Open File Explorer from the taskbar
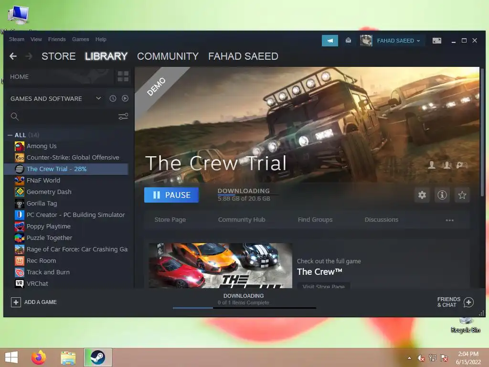The width and height of the screenshot is (489, 367). (68, 357)
